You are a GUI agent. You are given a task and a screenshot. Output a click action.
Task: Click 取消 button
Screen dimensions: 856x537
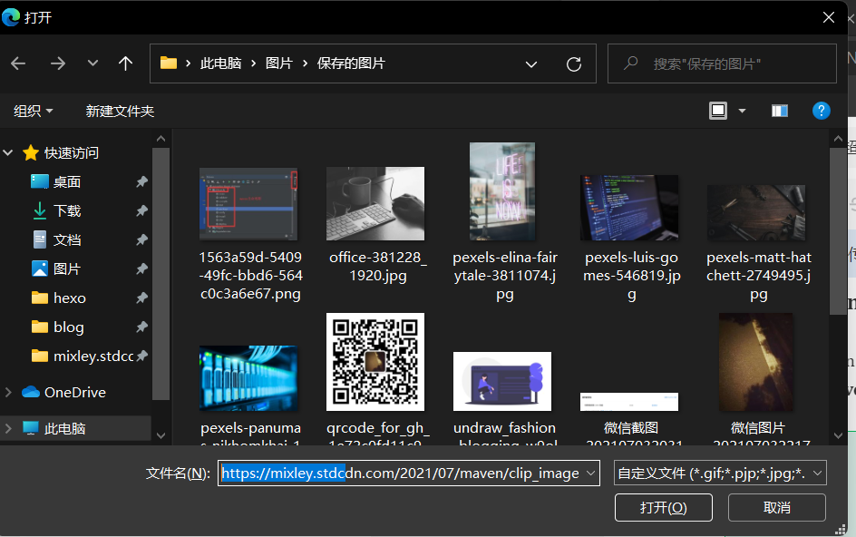click(x=776, y=507)
